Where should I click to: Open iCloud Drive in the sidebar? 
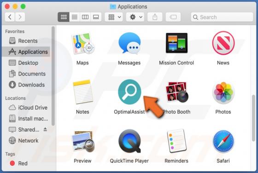pos(26,108)
